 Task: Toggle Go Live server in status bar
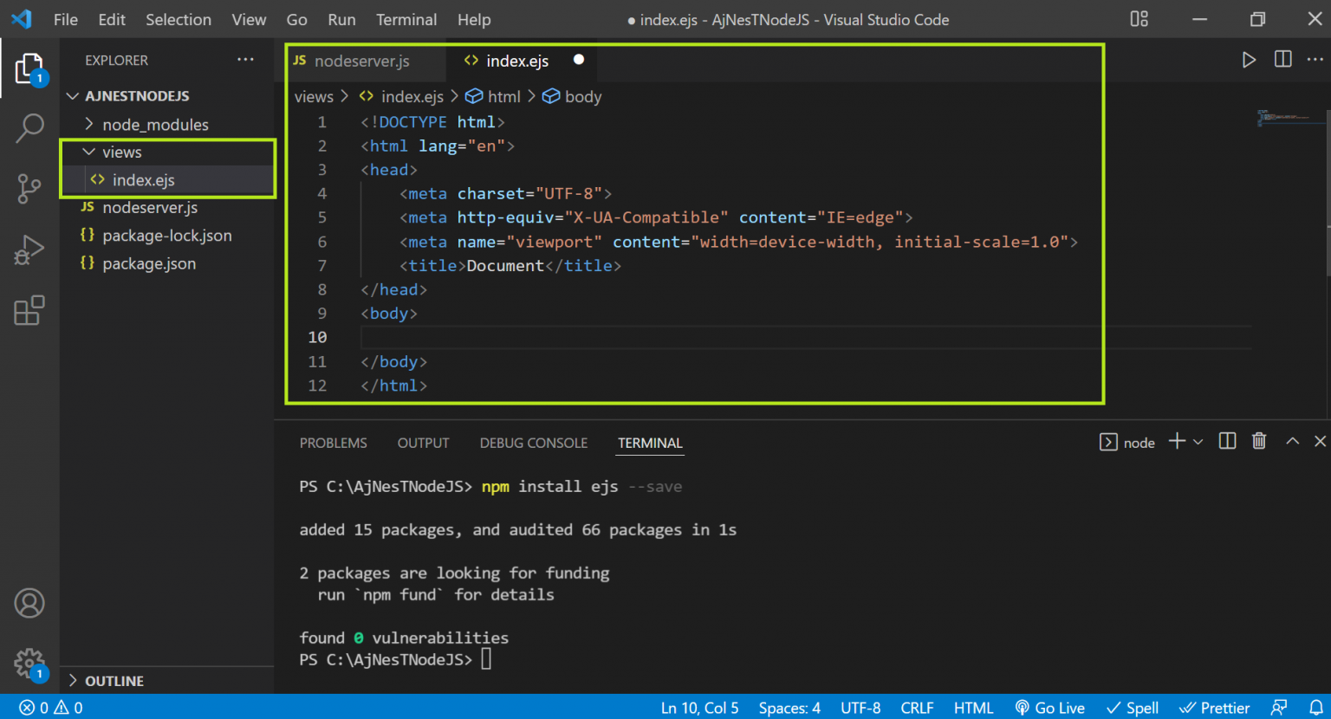pos(1049,708)
